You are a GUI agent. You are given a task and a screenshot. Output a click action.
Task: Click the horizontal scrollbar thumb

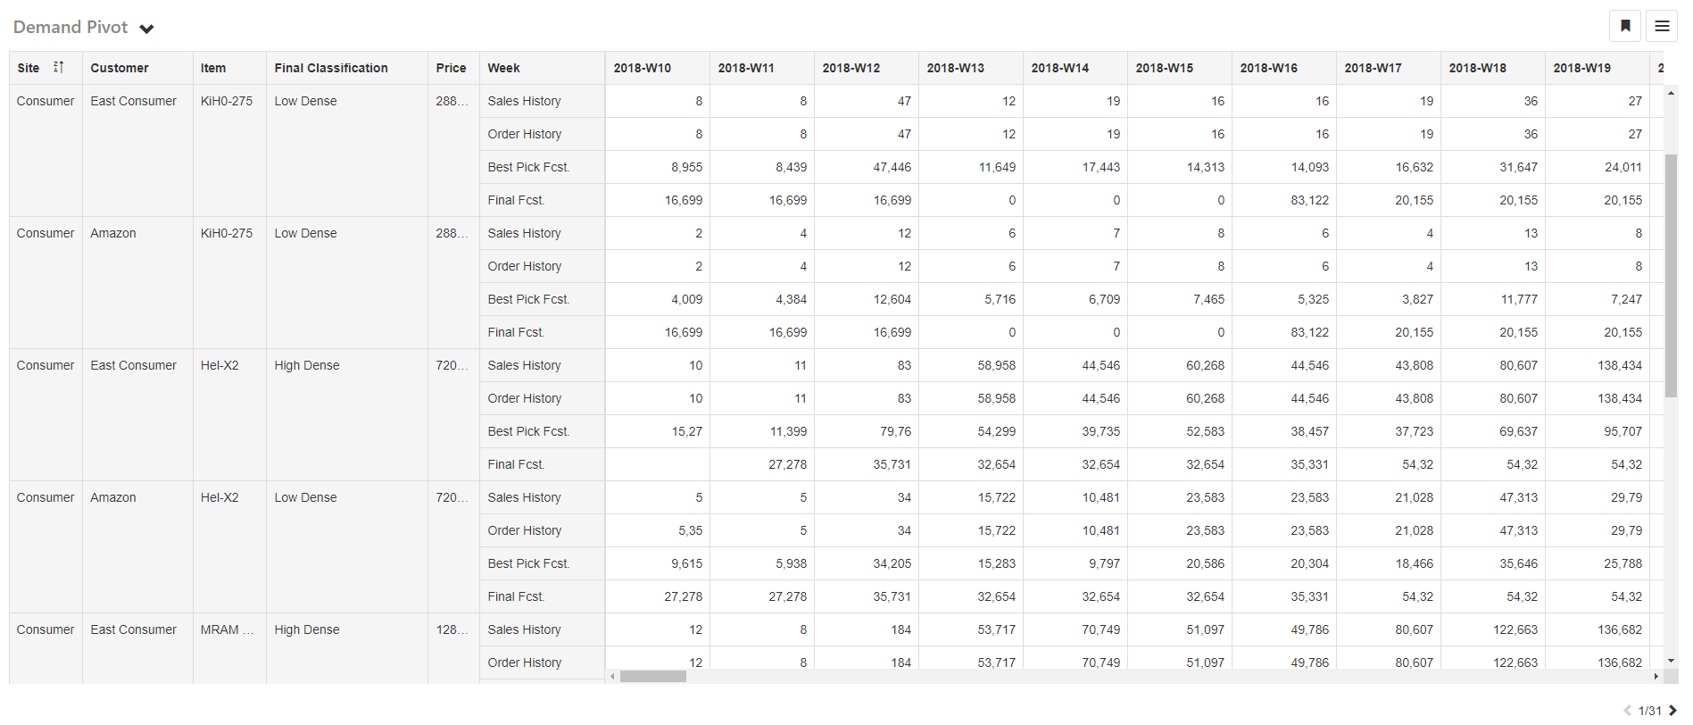click(x=653, y=677)
